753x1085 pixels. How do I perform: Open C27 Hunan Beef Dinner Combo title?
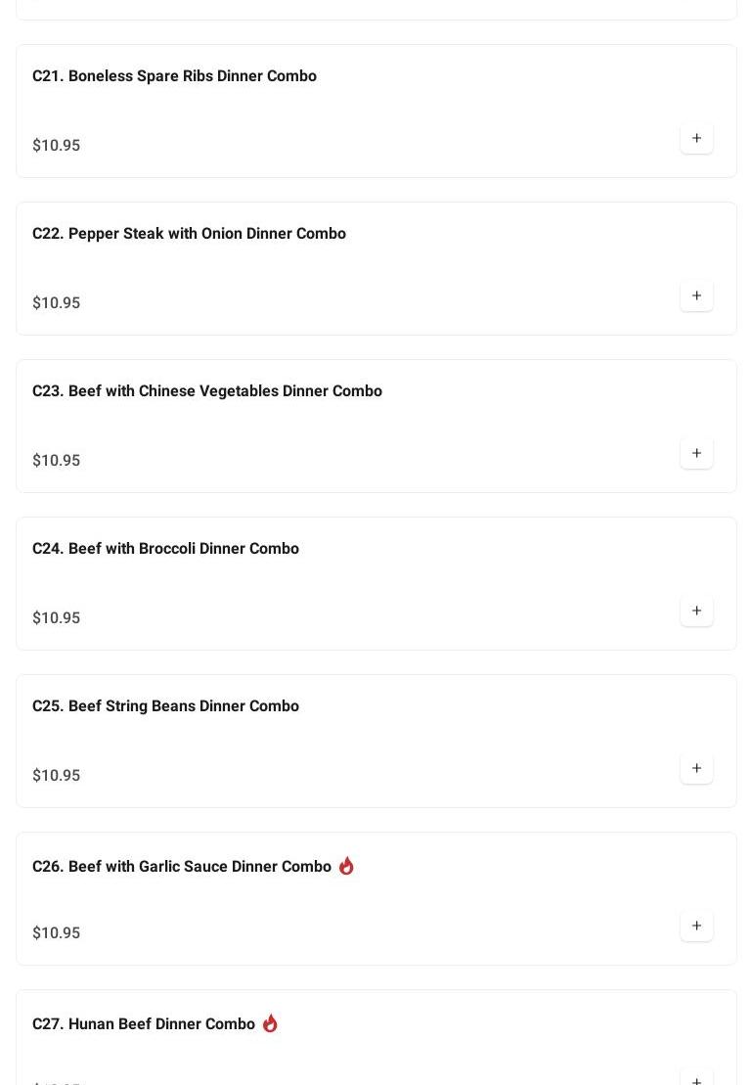144,1024
